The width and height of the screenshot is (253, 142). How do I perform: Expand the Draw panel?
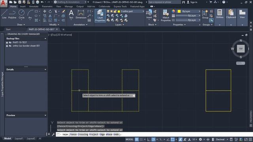[21, 24]
